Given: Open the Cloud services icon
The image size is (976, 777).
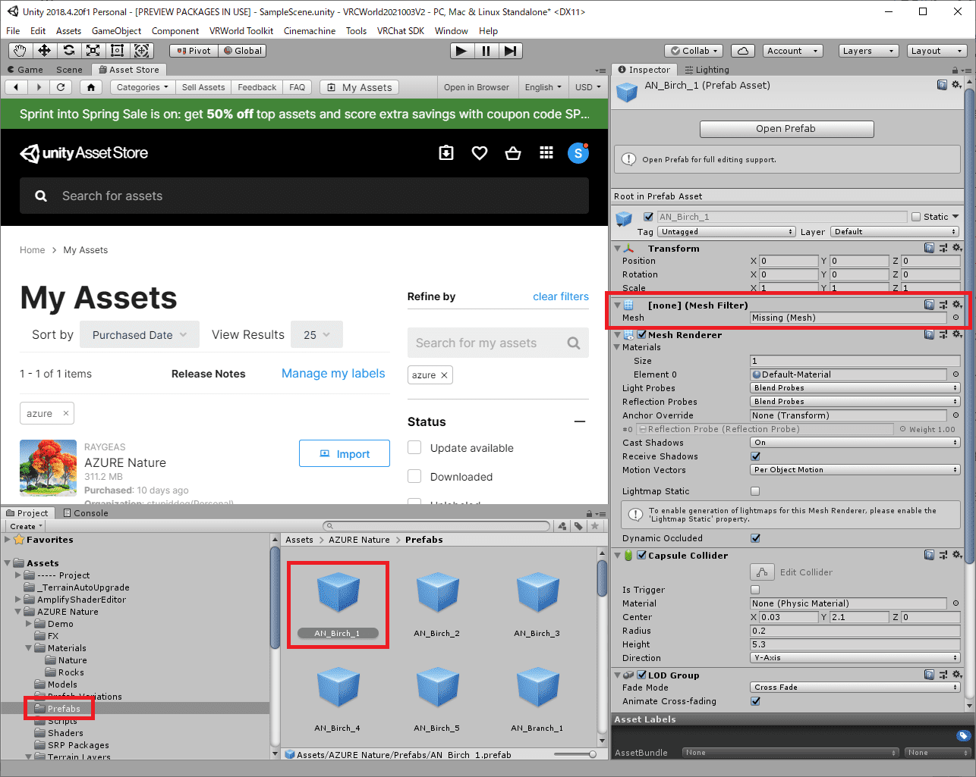Looking at the screenshot, I should click(743, 51).
